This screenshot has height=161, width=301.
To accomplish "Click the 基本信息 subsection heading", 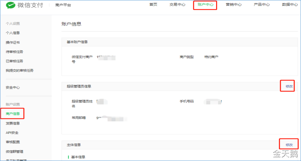I will click(x=78, y=157).
